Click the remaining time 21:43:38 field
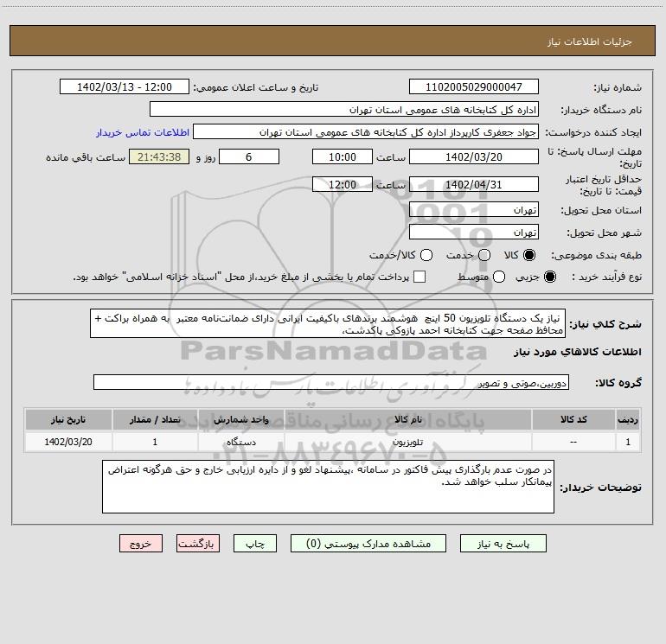Screen dimensions: 666x644 (x=159, y=156)
